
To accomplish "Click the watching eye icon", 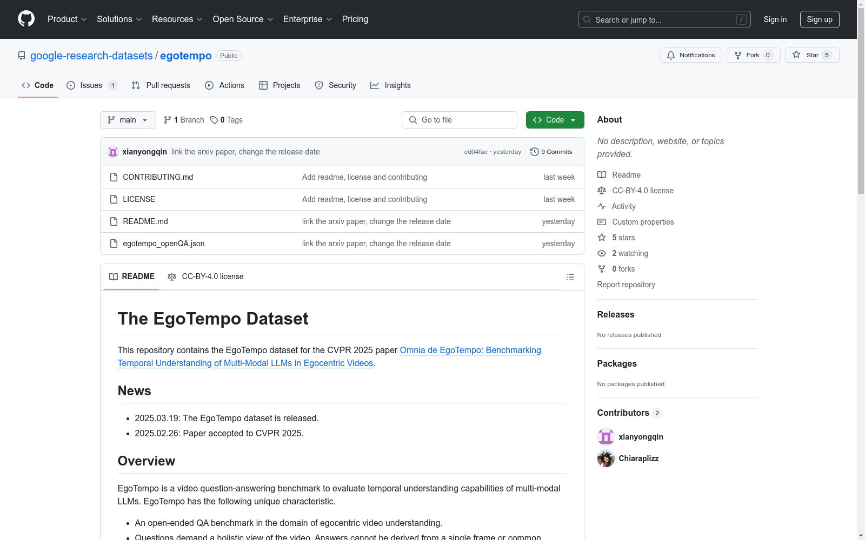I will pyautogui.click(x=602, y=253).
